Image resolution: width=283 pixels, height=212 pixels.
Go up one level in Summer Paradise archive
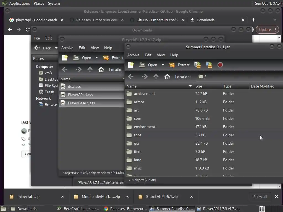point(156,77)
